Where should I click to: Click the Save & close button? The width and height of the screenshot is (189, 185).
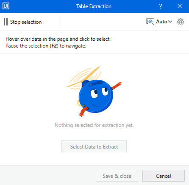click(117, 176)
